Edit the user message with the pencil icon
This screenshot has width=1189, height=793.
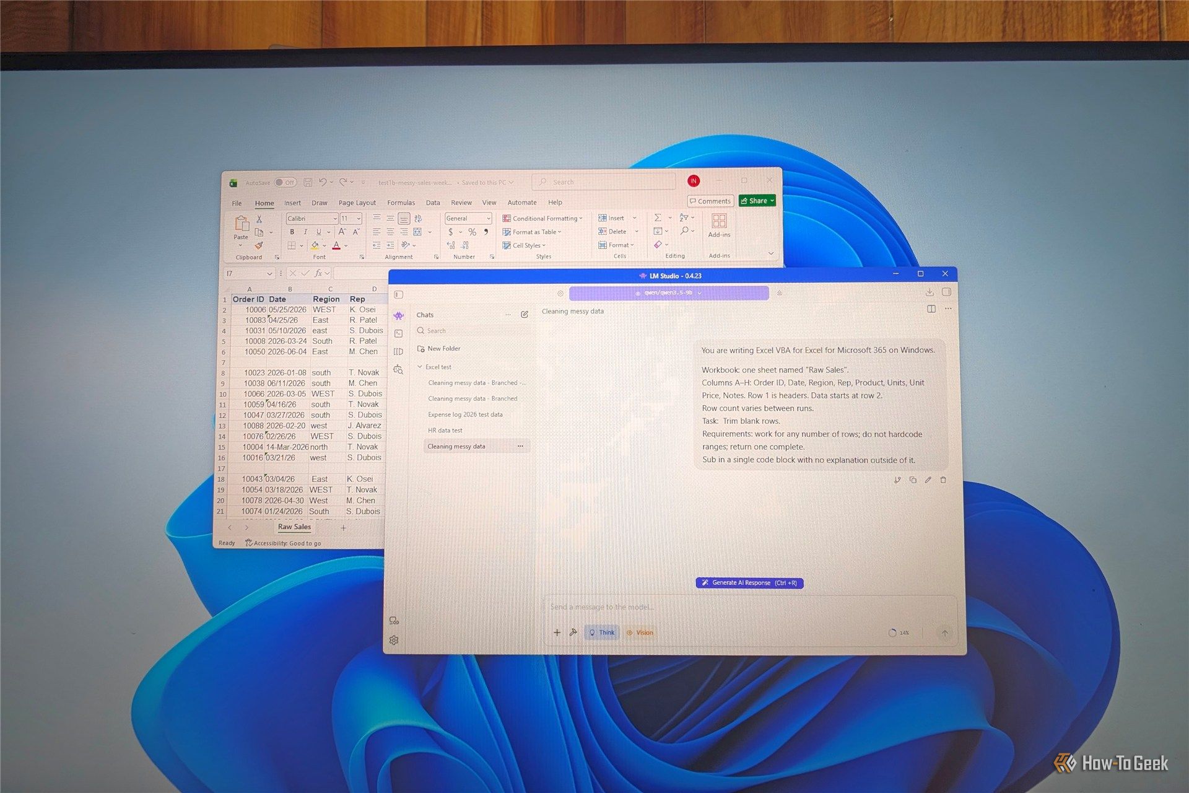tap(928, 480)
